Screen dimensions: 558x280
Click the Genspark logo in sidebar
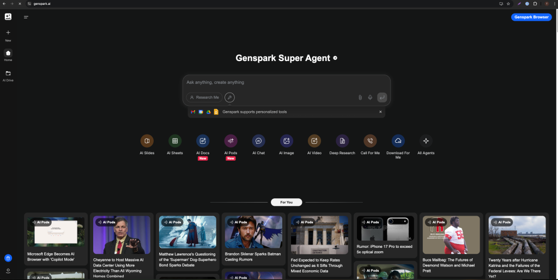coord(8,17)
